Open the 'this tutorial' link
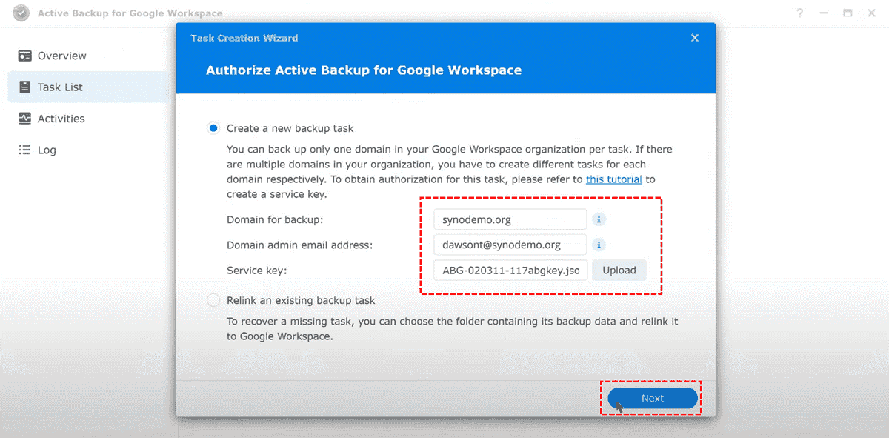The width and height of the screenshot is (889, 438). [613, 179]
